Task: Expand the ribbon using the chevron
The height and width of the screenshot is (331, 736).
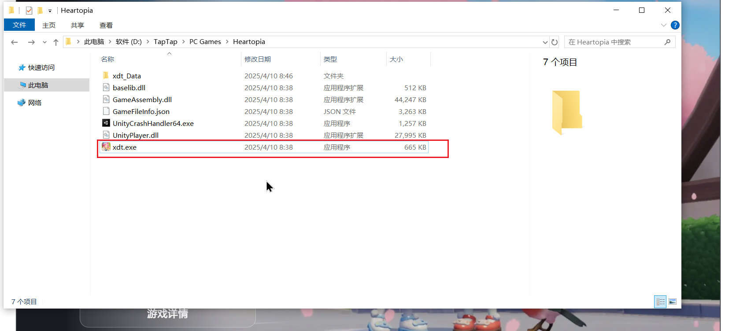Action: click(x=664, y=25)
